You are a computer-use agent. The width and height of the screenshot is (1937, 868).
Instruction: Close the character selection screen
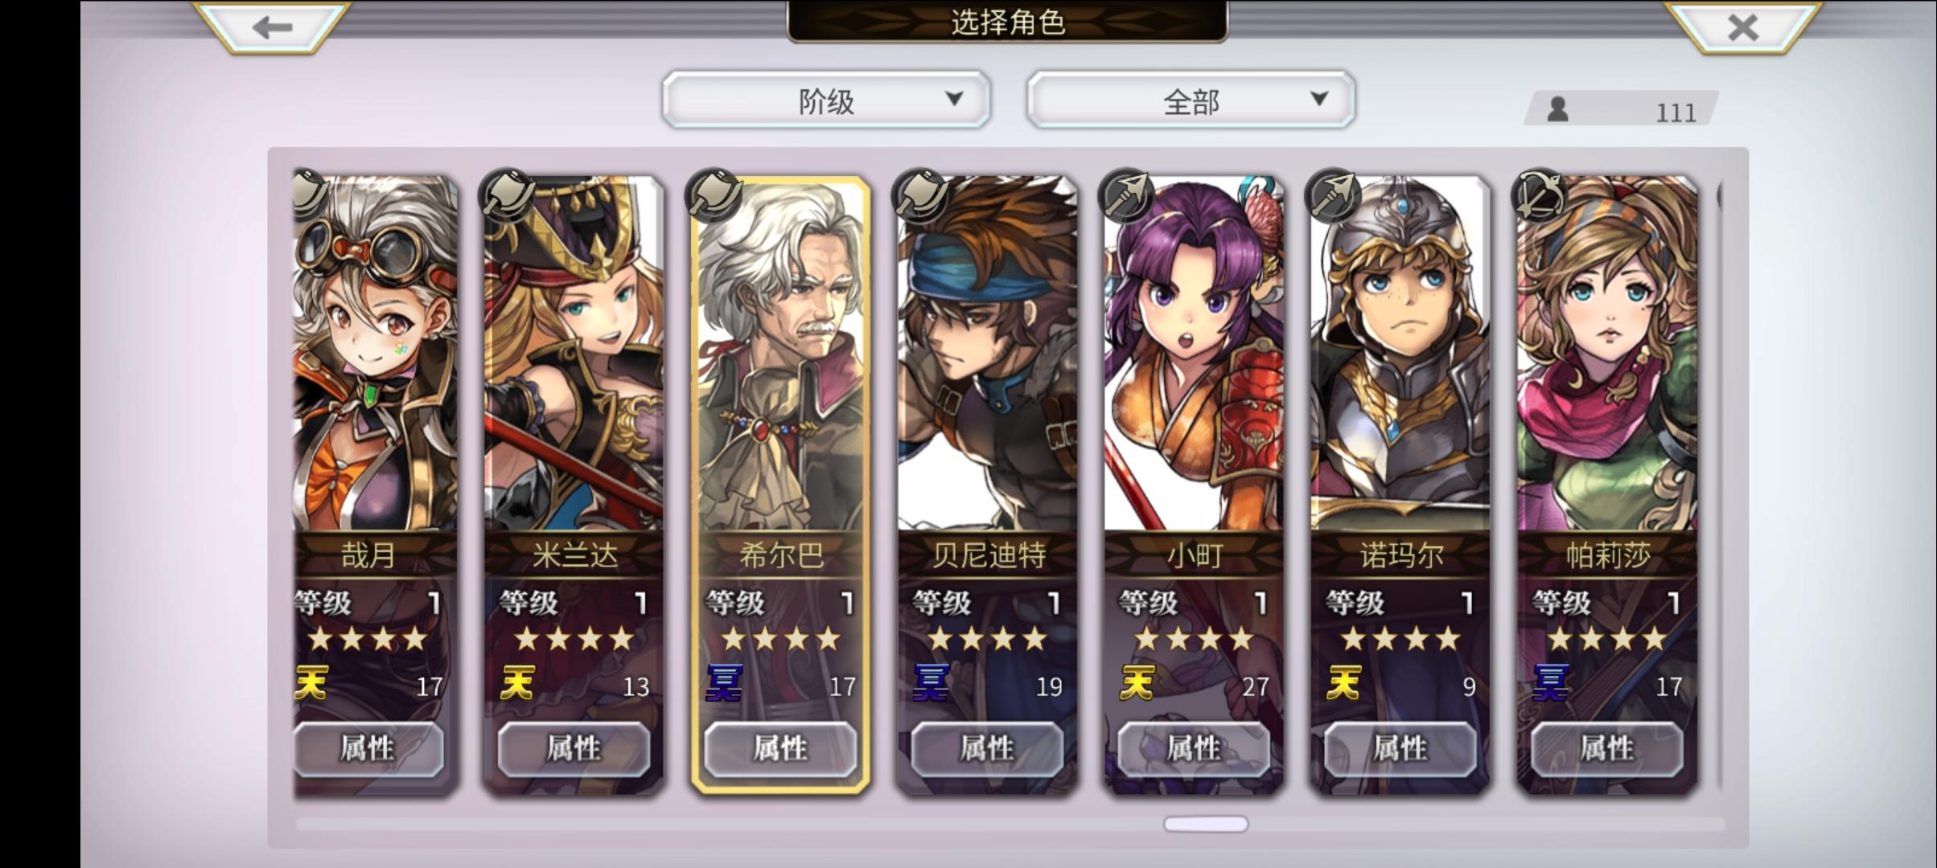pos(1742,27)
